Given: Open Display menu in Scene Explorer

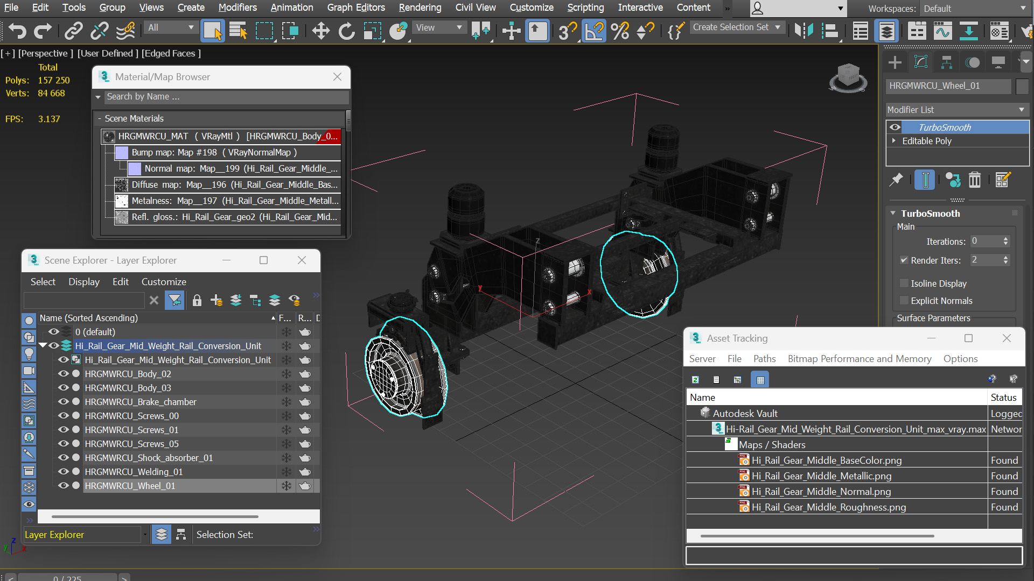Looking at the screenshot, I should click(x=84, y=282).
